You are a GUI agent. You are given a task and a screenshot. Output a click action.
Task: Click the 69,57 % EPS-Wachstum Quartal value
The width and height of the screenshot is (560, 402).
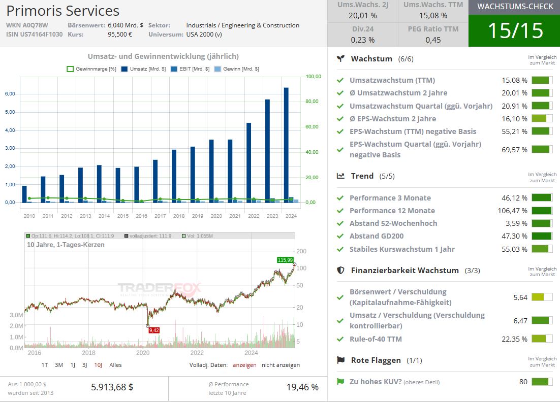(514, 150)
